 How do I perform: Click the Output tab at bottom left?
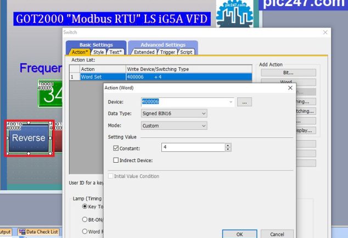(x=5, y=232)
